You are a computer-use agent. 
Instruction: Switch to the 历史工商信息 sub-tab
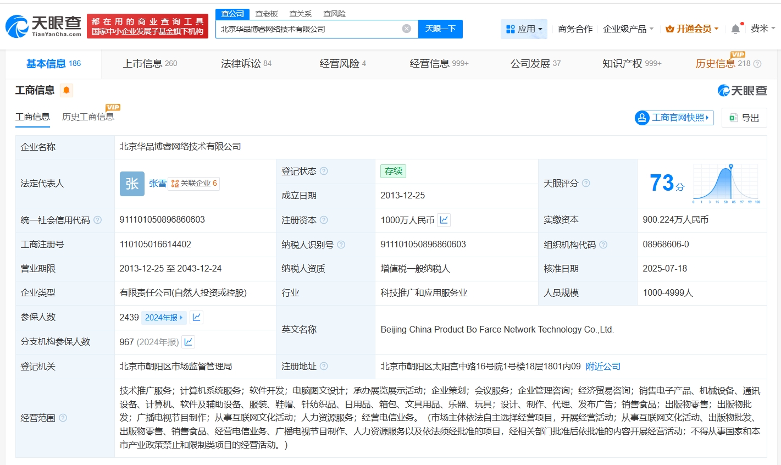[88, 117]
